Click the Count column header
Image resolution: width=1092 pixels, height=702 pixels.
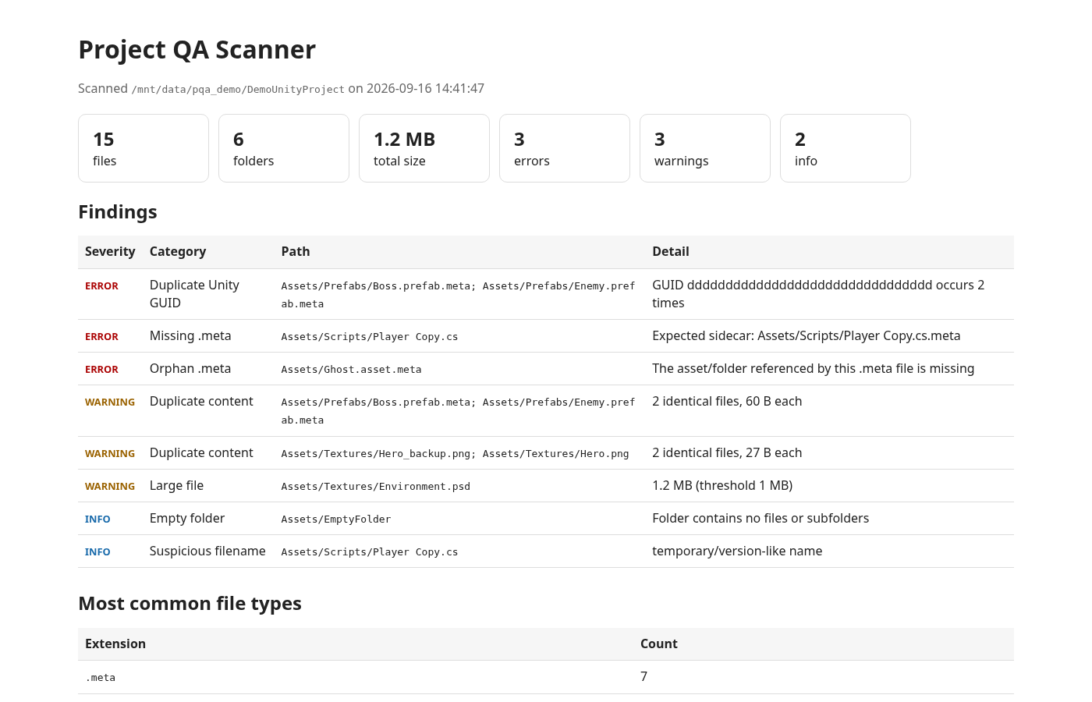click(659, 643)
